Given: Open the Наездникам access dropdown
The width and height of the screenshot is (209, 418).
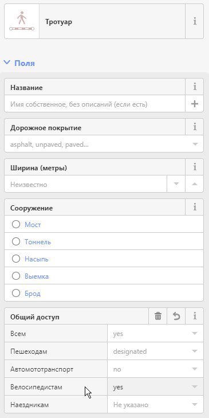Looking at the screenshot, I should coord(156,405).
